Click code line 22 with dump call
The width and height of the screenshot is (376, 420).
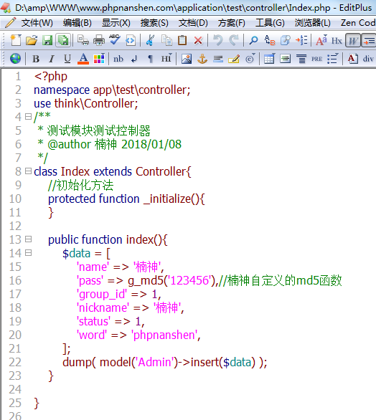[164, 362]
